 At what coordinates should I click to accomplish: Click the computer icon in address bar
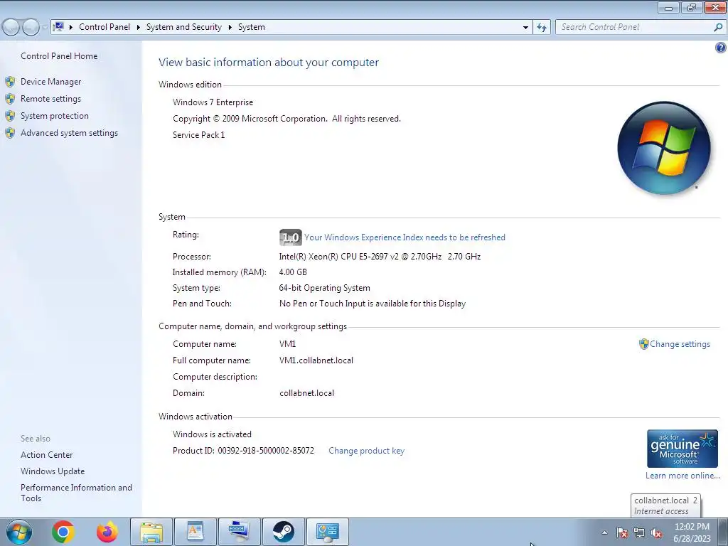(x=58, y=27)
